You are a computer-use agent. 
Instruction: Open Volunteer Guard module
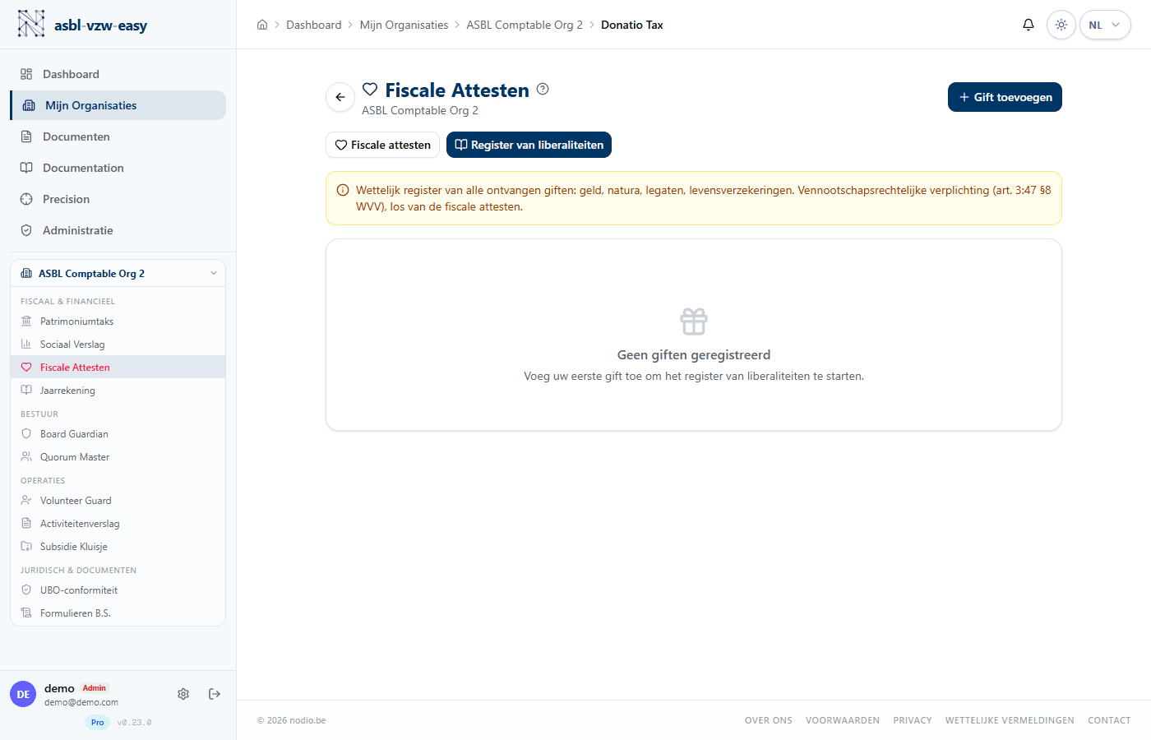118,501
